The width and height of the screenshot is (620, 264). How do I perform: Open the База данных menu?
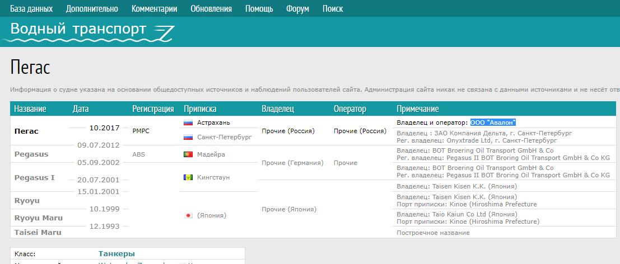[31, 9]
